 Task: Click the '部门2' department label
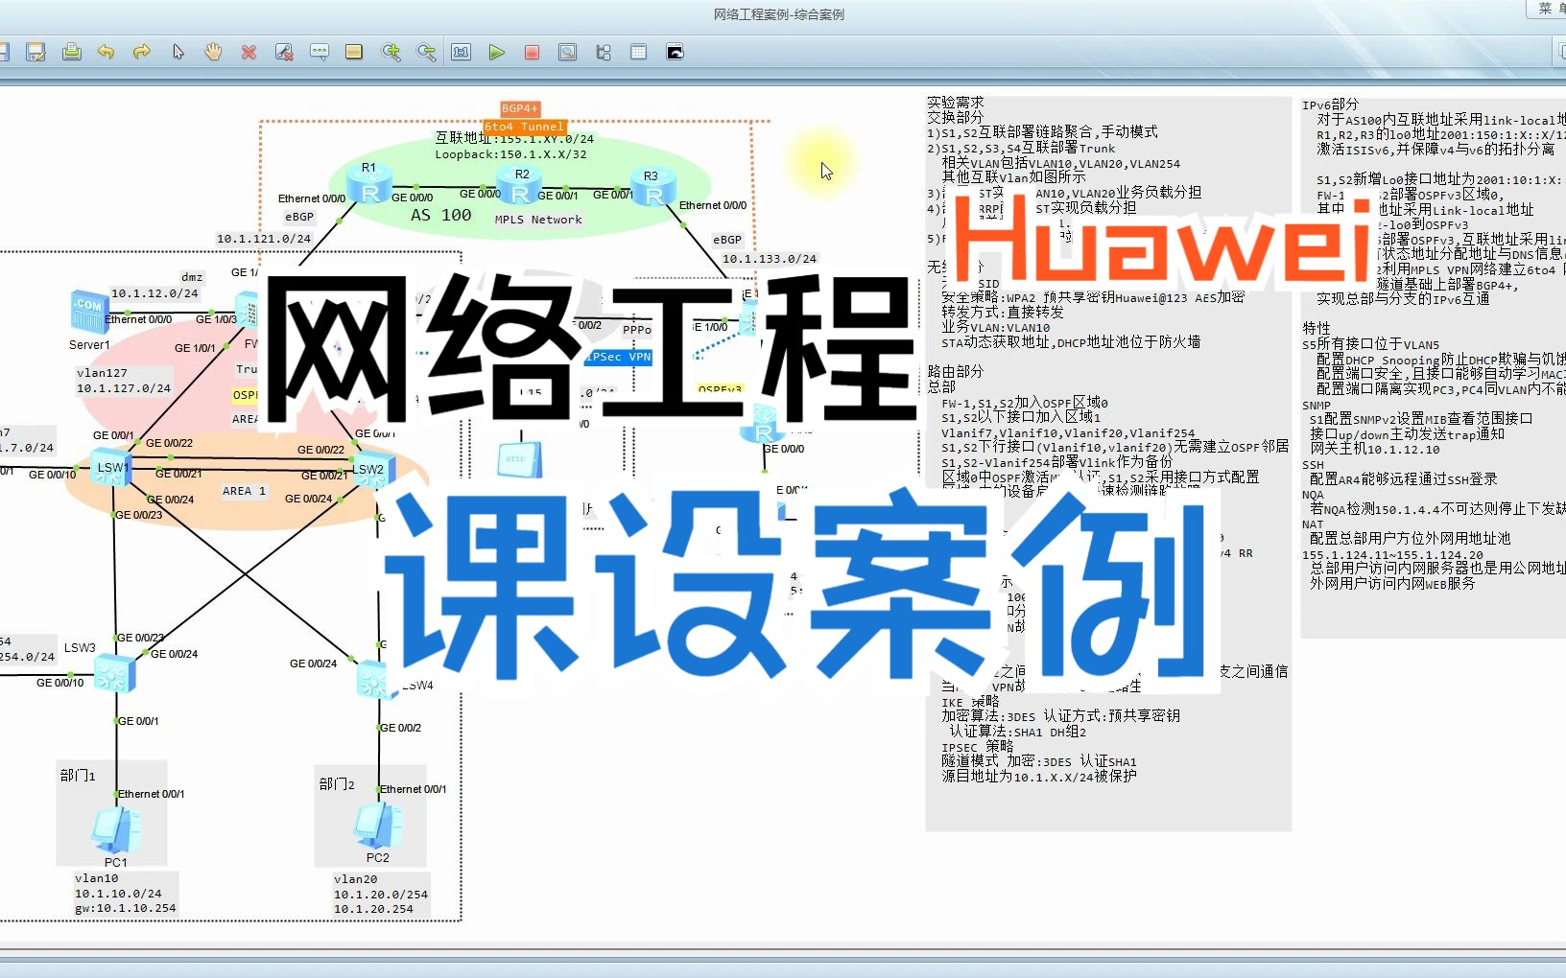(x=337, y=783)
